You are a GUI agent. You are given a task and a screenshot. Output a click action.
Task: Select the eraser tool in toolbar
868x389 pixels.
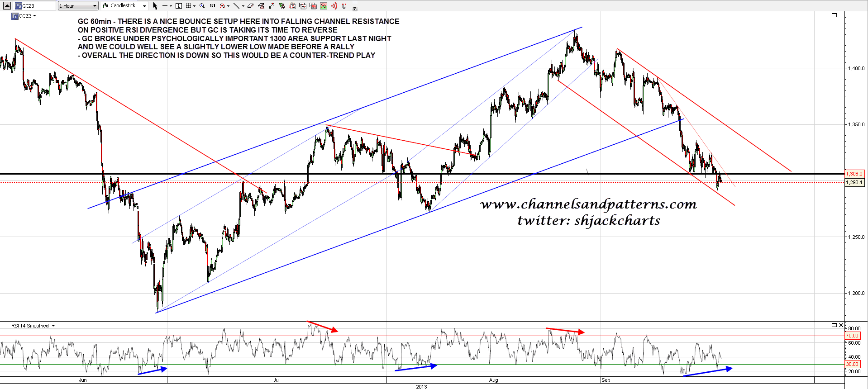click(x=250, y=6)
